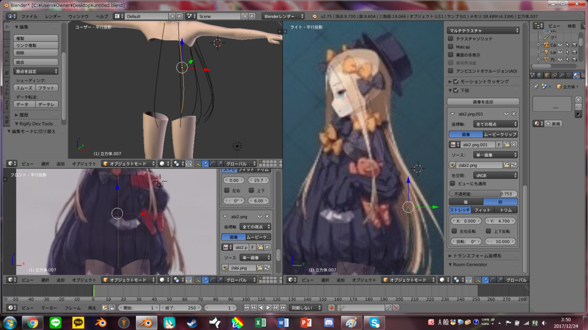This screenshot has height=330, width=588.
Task: Open image file for abi2.png.001 datablock
Action: pos(506,144)
